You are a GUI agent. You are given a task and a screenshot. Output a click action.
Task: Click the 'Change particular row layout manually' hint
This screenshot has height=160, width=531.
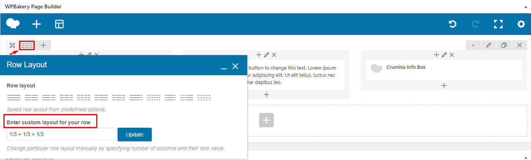click(x=116, y=148)
